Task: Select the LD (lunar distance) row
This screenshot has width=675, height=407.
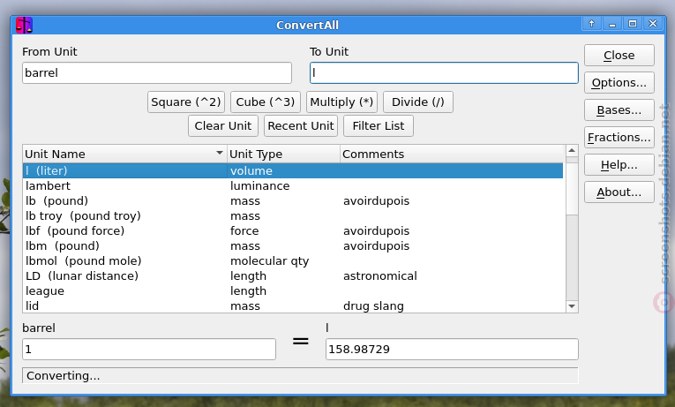Action: click(x=293, y=276)
